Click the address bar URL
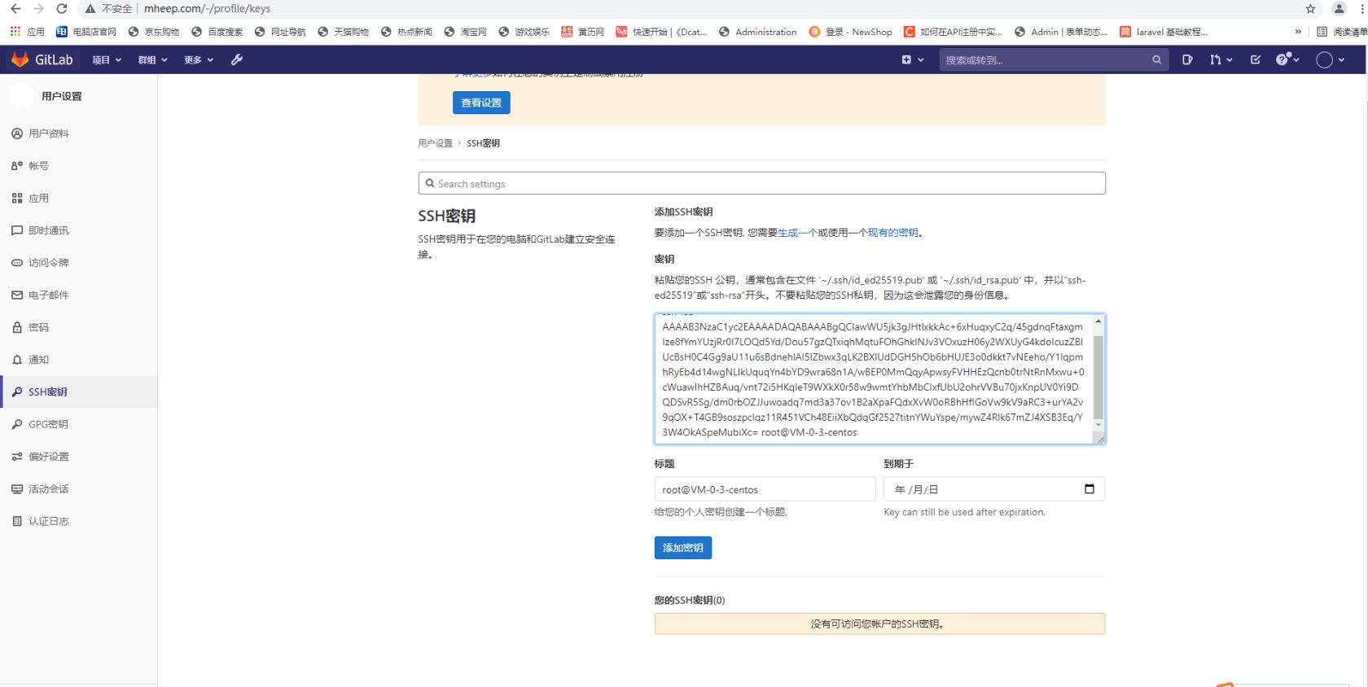 point(207,9)
